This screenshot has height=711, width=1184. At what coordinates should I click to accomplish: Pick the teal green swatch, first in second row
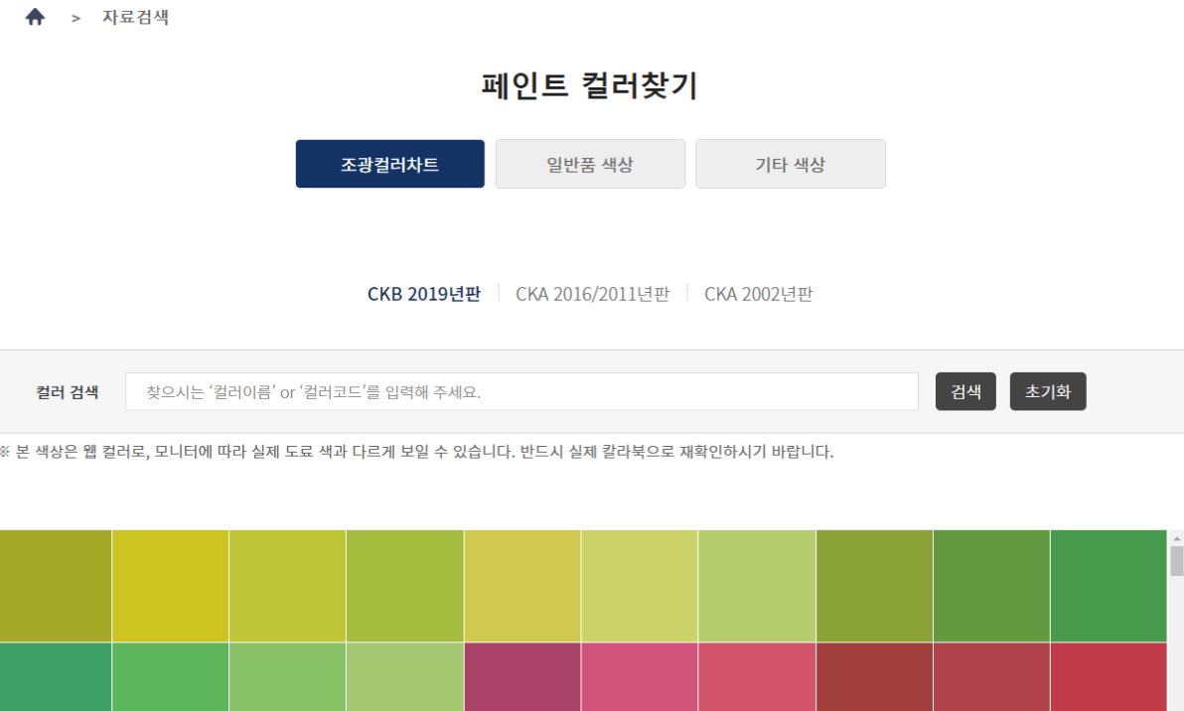(55, 677)
